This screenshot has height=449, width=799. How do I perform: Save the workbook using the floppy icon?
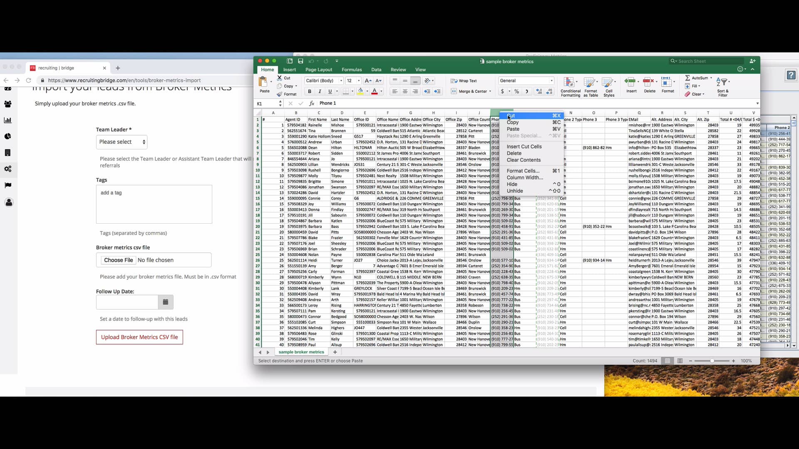[x=300, y=61]
